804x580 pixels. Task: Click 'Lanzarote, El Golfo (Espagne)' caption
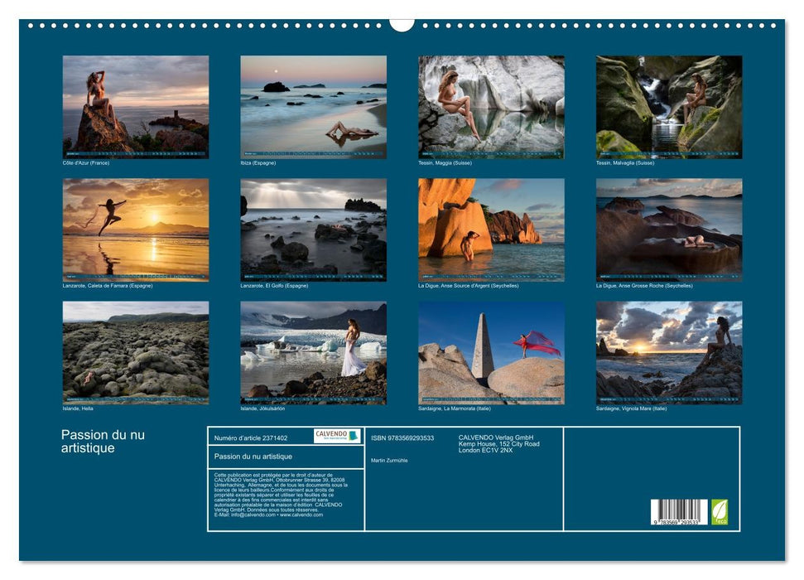(x=274, y=285)
